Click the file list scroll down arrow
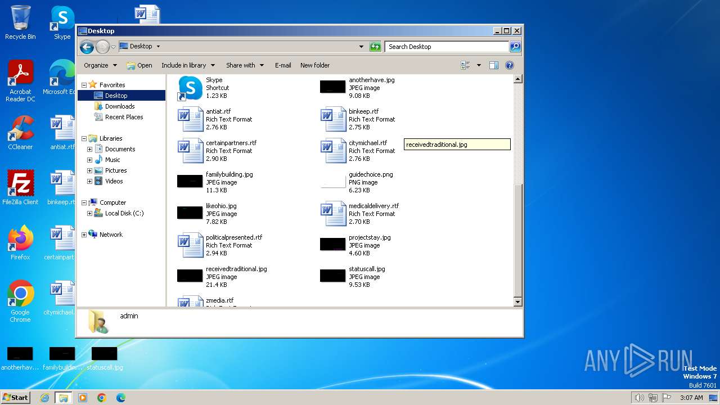The height and width of the screenshot is (405, 720). click(517, 302)
